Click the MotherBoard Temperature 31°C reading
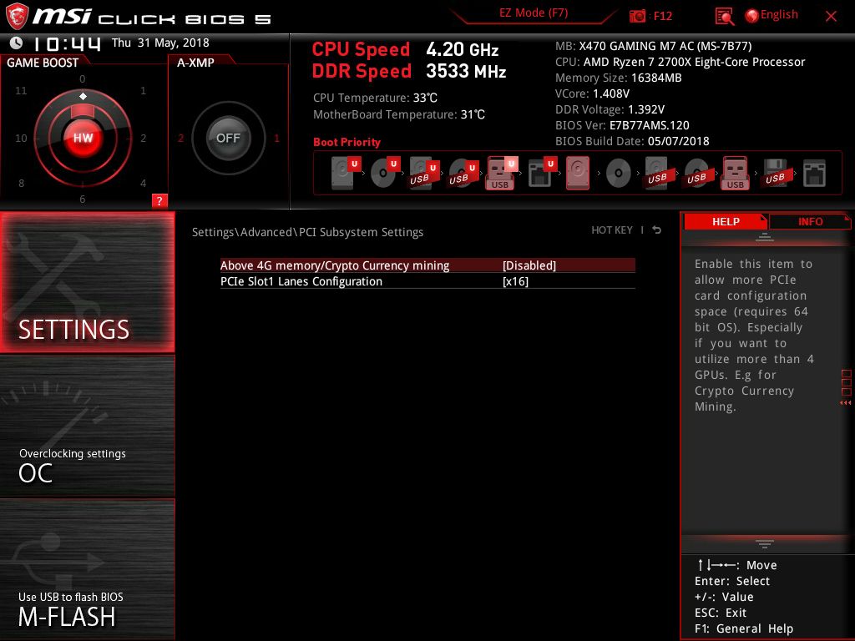The width and height of the screenshot is (855, 641). (x=398, y=114)
